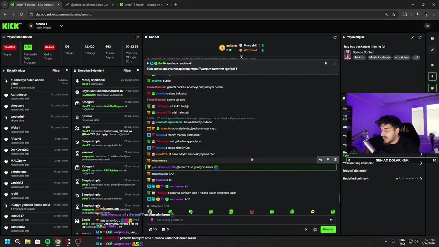Open the Filtre menu in Denetim Eylemleri

tap(127, 71)
